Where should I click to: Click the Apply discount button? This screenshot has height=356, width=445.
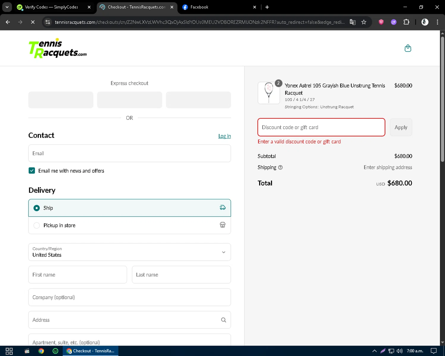[x=401, y=127]
